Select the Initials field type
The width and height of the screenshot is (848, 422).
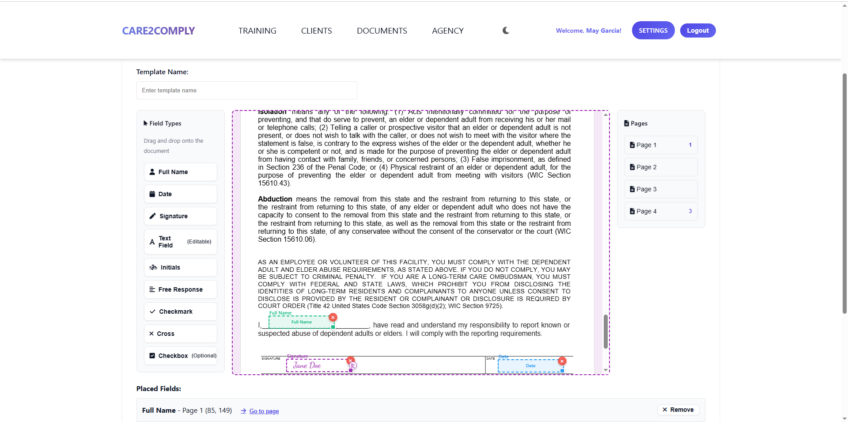(x=180, y=267)
